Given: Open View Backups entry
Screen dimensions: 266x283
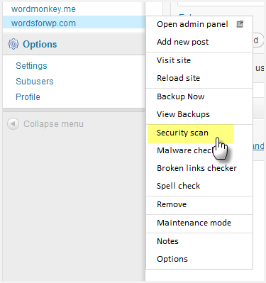Looking at the screenshot, I should click(183, 114).
